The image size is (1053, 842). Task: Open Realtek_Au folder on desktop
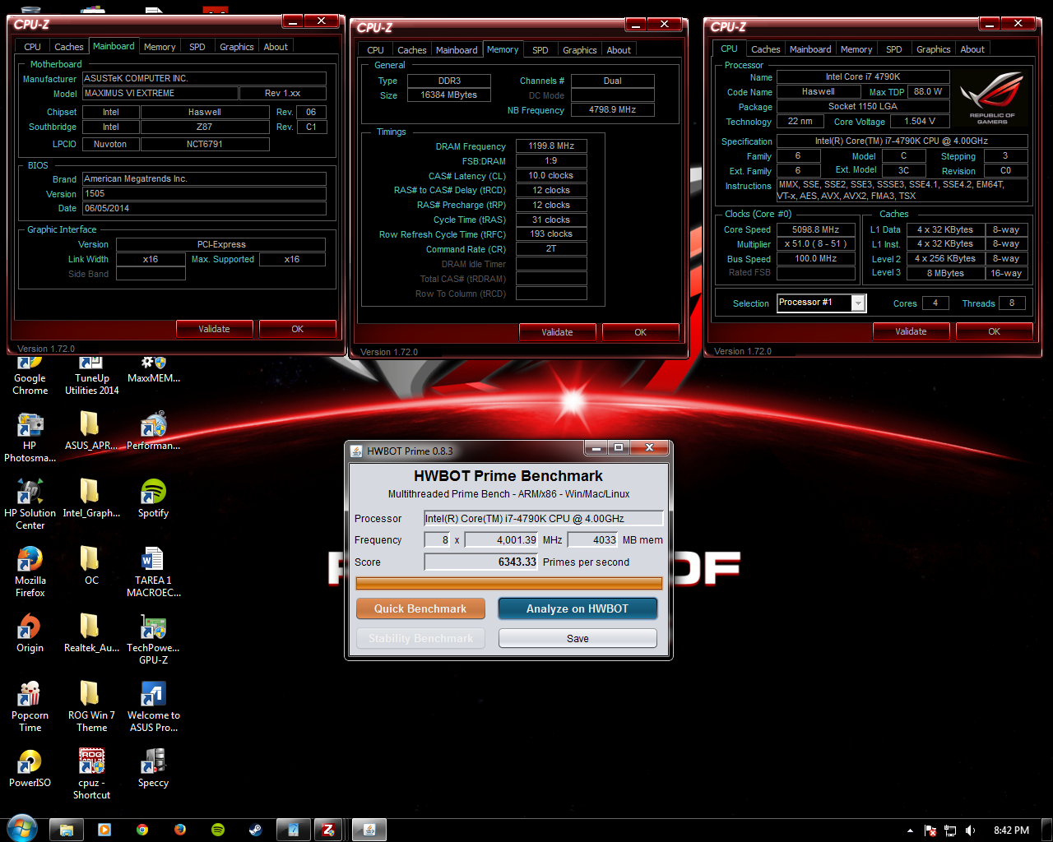[91, 634]
